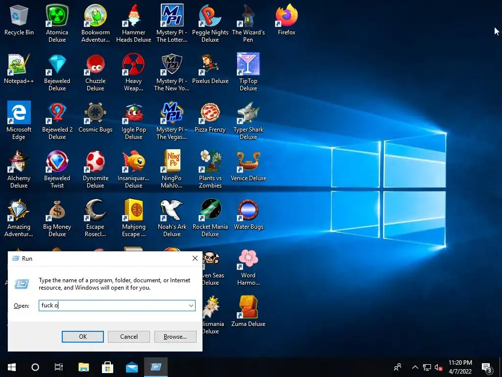
Task: Click the Cortana search circle
Action: [35, 367]
